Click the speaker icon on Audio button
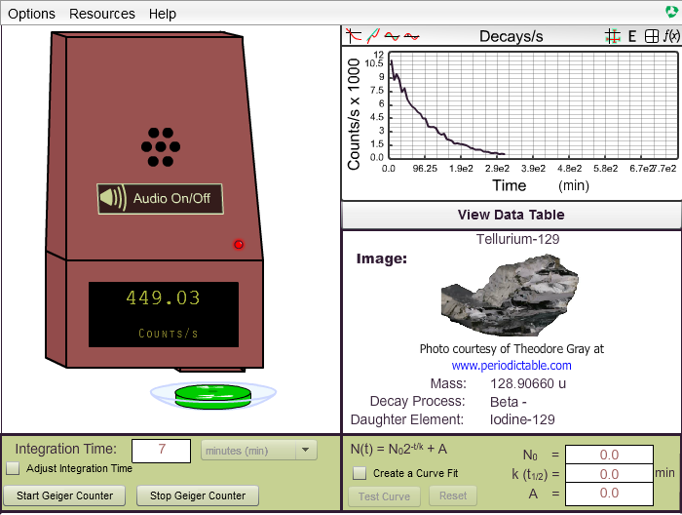682x515 pixels. click(113, 198)
